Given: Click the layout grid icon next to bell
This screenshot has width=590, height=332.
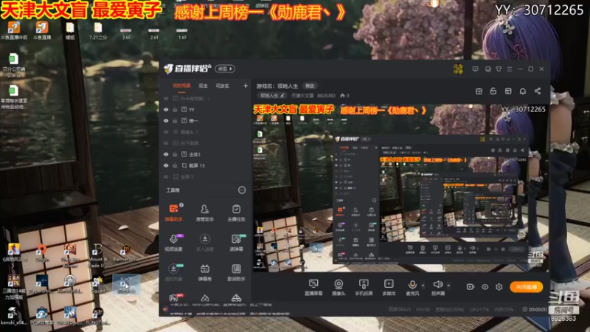Looking at the screenshot, I should coord(508,91).
